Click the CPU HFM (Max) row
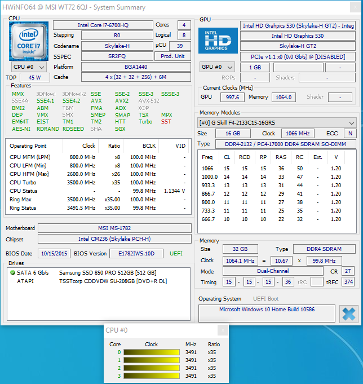Image resolution: width=363 pixels, height=384 pixels. (98, 174)
